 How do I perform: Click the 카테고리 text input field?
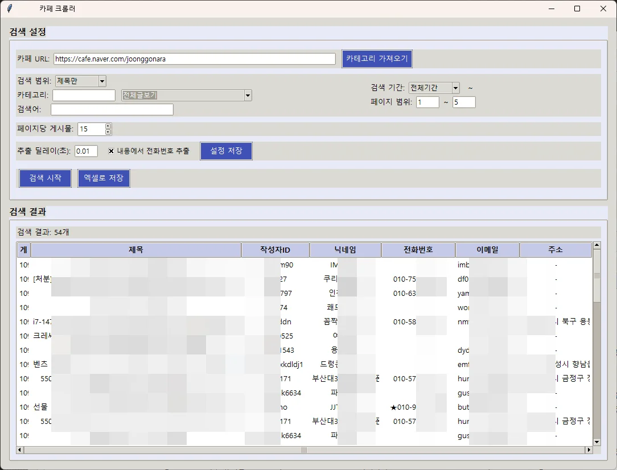point(84,95)
